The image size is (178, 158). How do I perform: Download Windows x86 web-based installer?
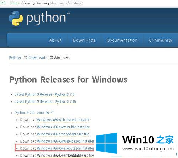point(63,120)
